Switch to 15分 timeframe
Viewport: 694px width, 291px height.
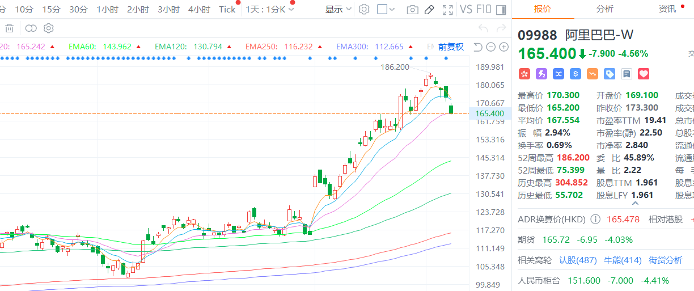(51, 9)
